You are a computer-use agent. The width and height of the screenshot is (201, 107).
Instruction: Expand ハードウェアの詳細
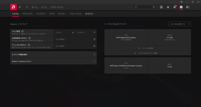148,48
